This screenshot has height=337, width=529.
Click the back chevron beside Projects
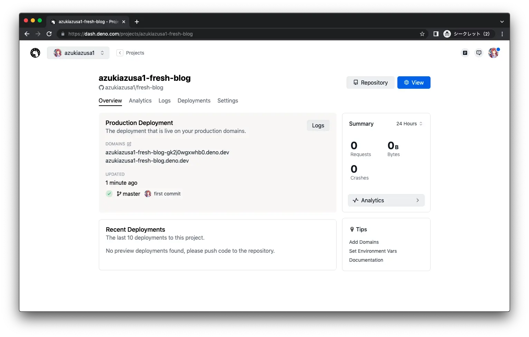pos(120,53)
